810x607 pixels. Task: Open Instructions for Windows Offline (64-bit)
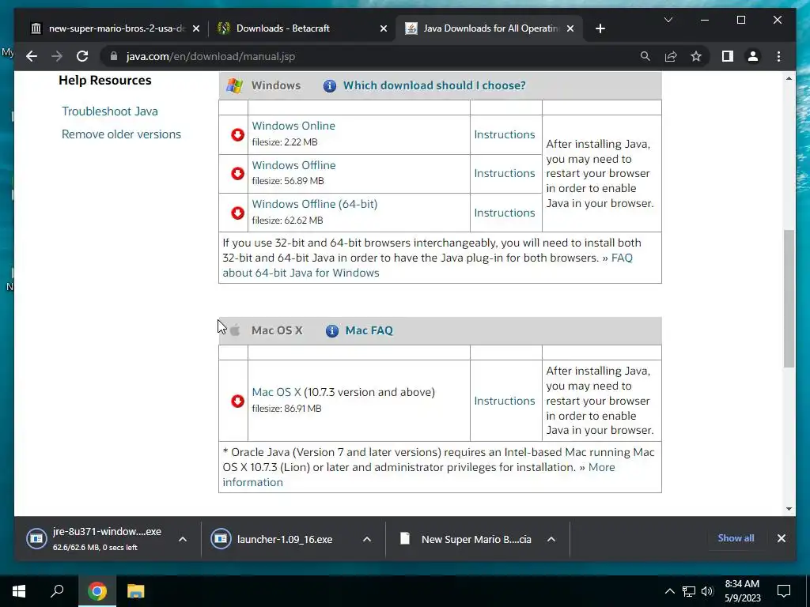click(505, 213)
